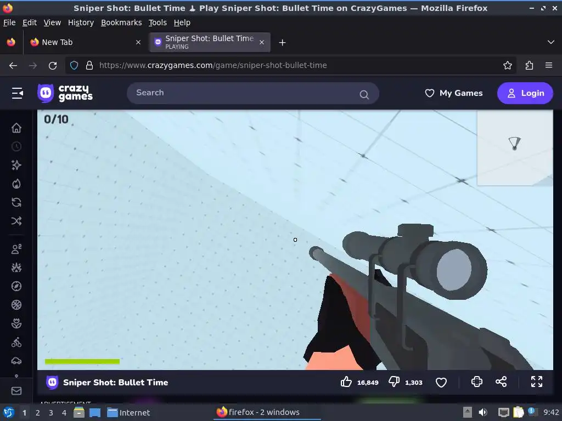Open the Tools menu

click(x=158, y=22)
